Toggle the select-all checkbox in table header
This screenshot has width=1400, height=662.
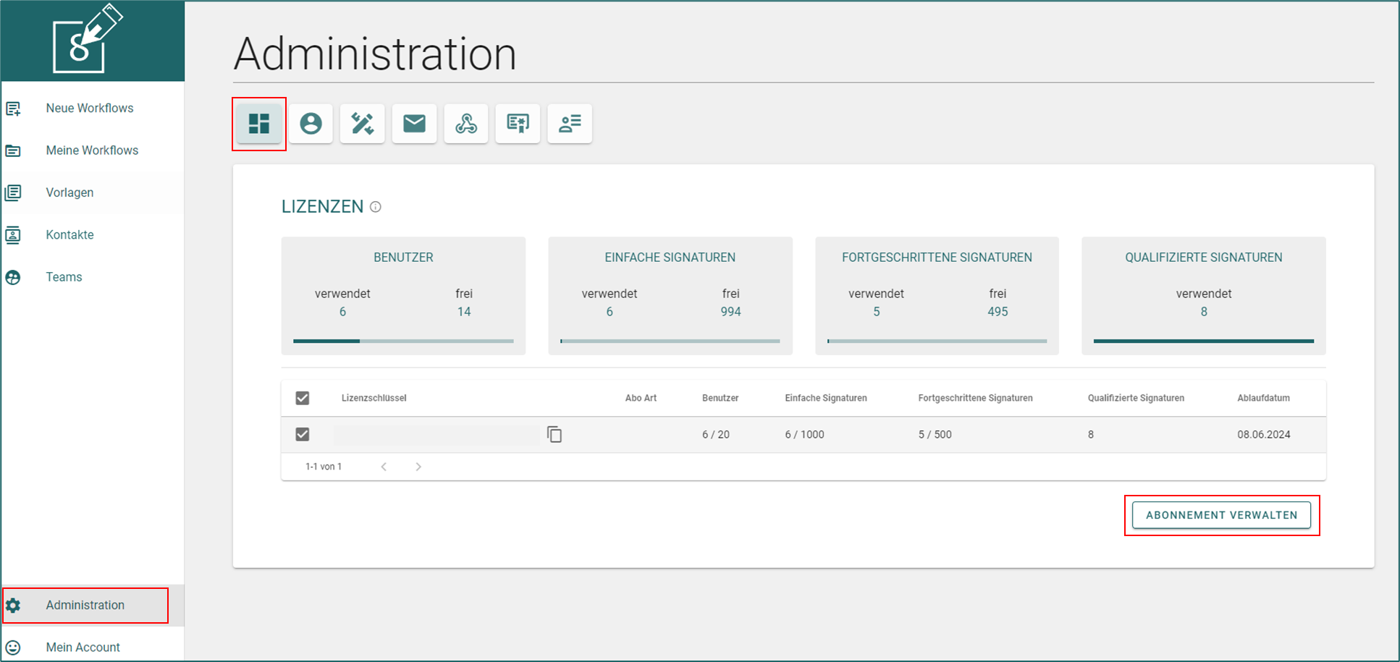point(303,398)
